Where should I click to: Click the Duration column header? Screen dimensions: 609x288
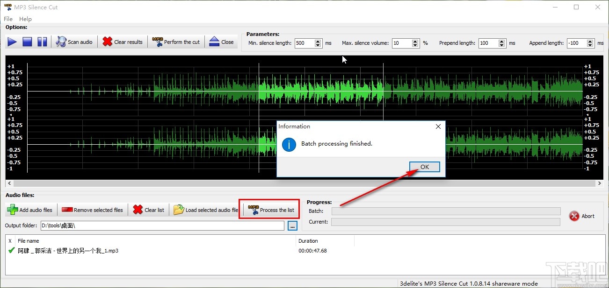(325, 241)
